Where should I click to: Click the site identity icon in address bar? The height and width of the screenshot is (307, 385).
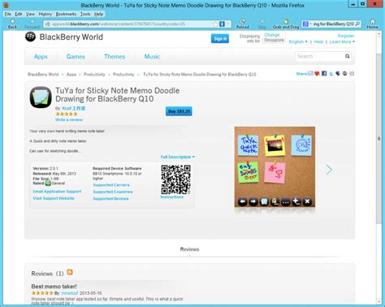[x=48, y=24]
